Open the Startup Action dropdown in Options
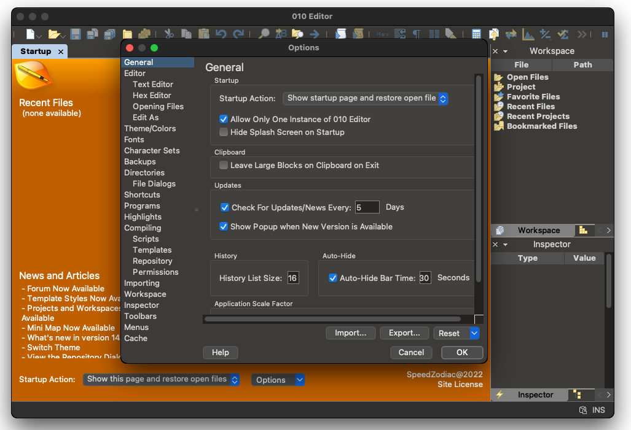The image size is (631, 430). (x=365, y=98)
